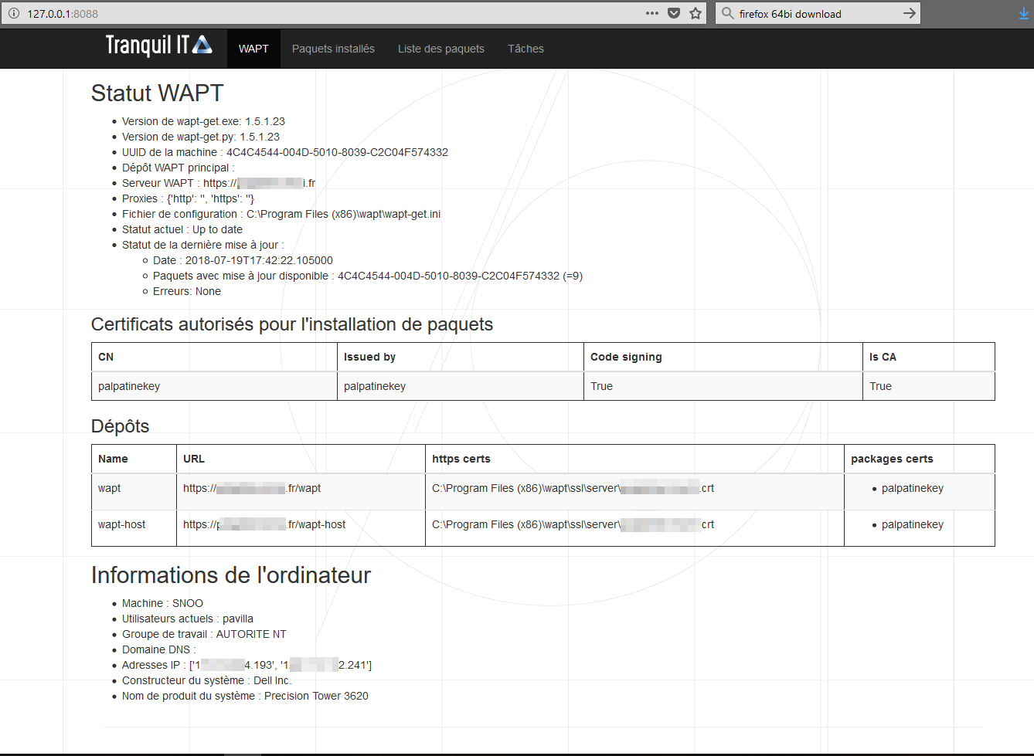Viewport: 1034px width, 756px height.
Task: Save the page to Pocket
Action: coord(674,13)
